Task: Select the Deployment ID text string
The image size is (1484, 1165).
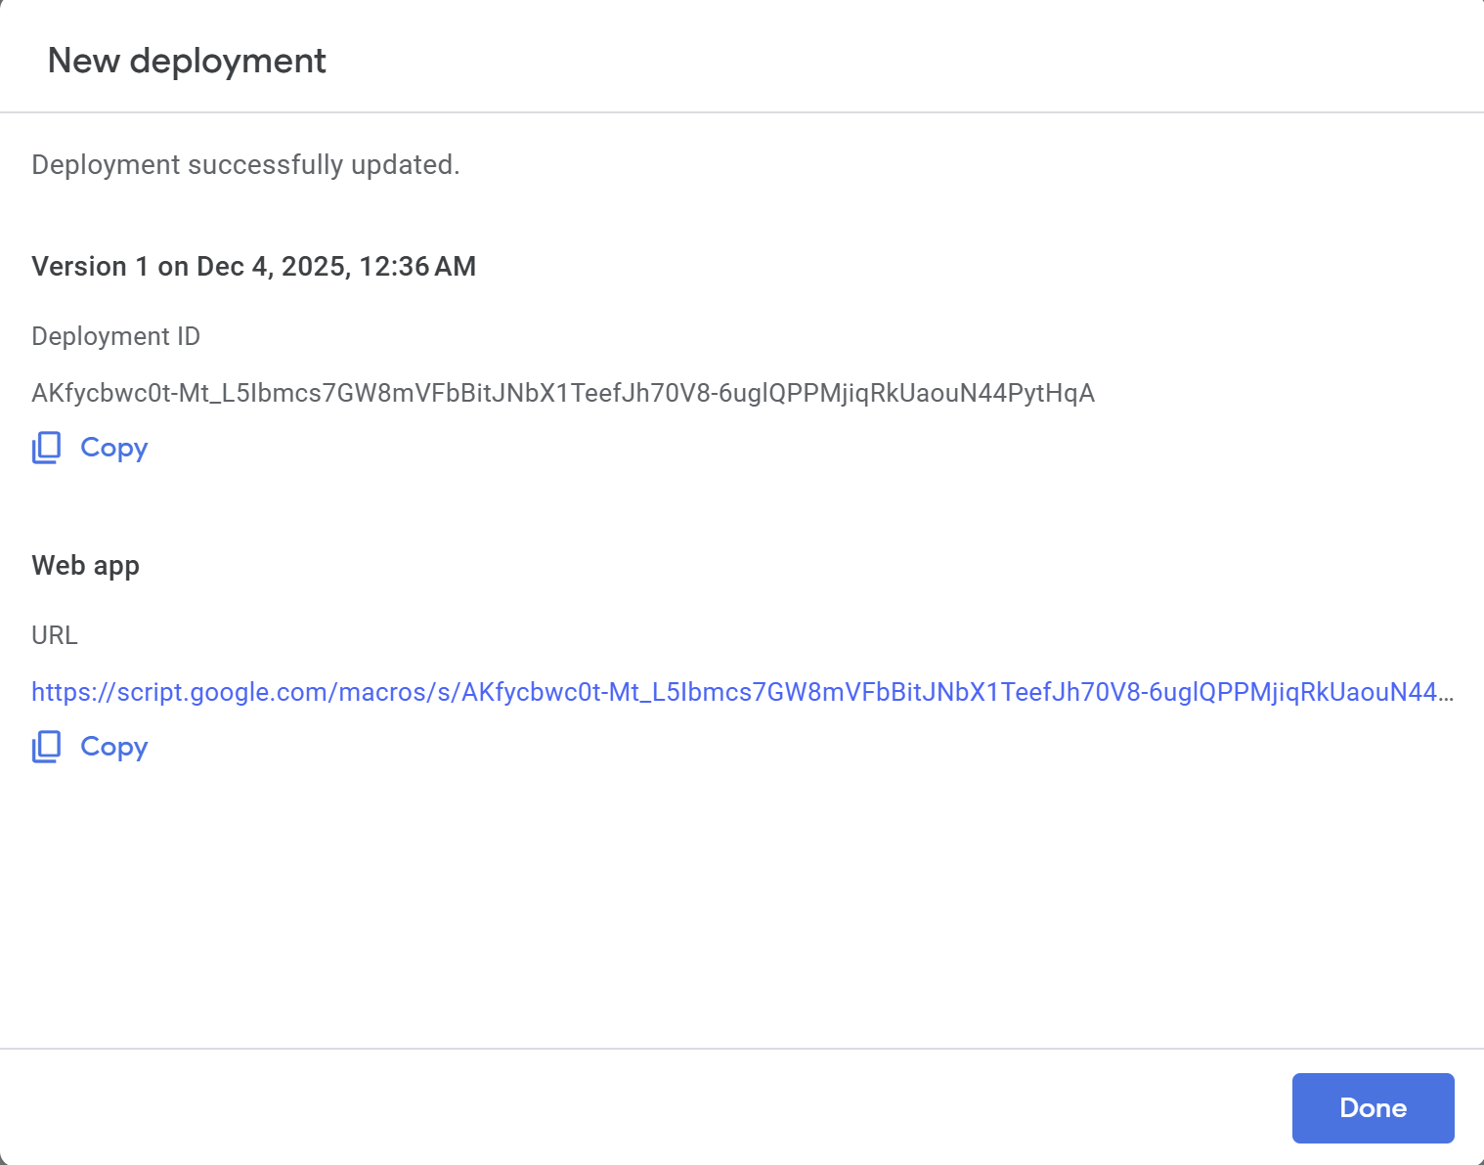Action: [x=563, y=393]
